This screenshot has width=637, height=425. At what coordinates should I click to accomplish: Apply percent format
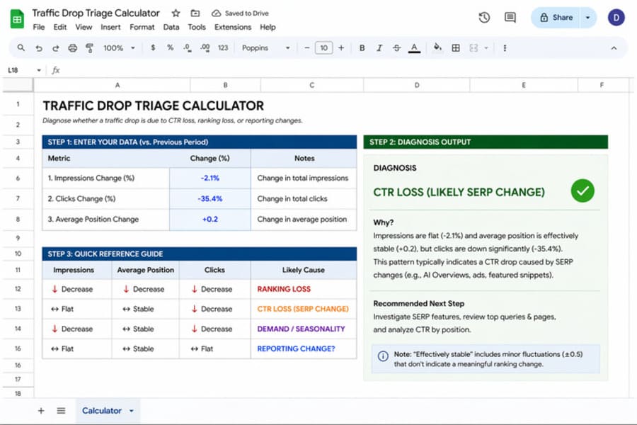[x=170, y=47]
